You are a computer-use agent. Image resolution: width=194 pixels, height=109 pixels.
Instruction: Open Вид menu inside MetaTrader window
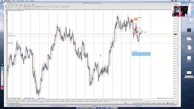[x=13, y=5]
